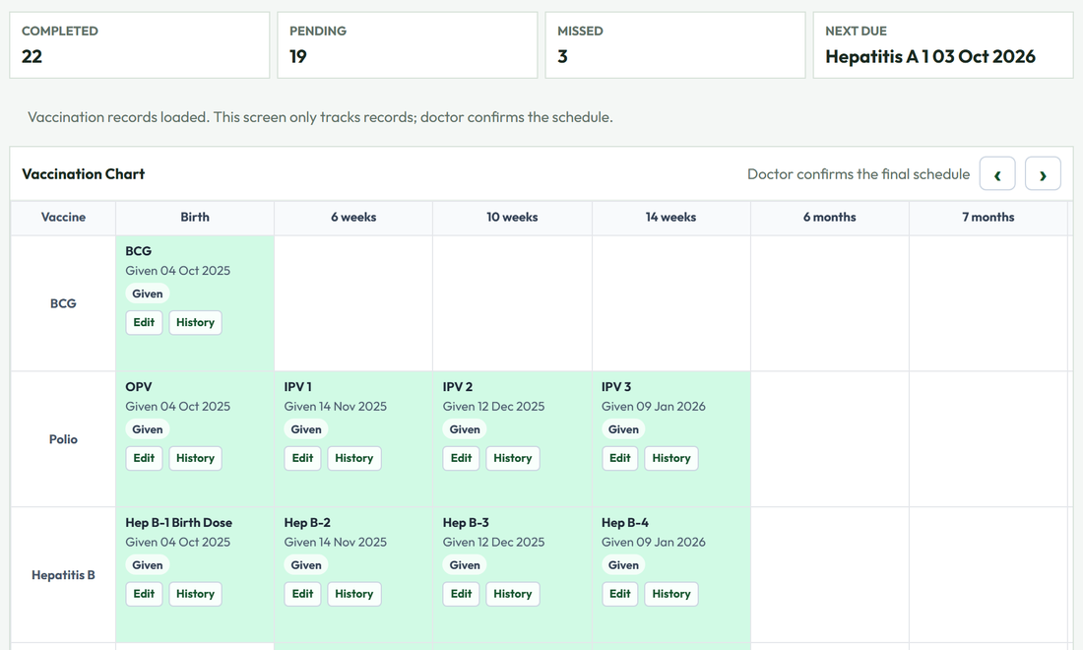Click the Given badge on Hep B-1 Birth Dose
The height and width of the screenshot is (650, 1083).
pyautogui.click(x=148, y=565)
